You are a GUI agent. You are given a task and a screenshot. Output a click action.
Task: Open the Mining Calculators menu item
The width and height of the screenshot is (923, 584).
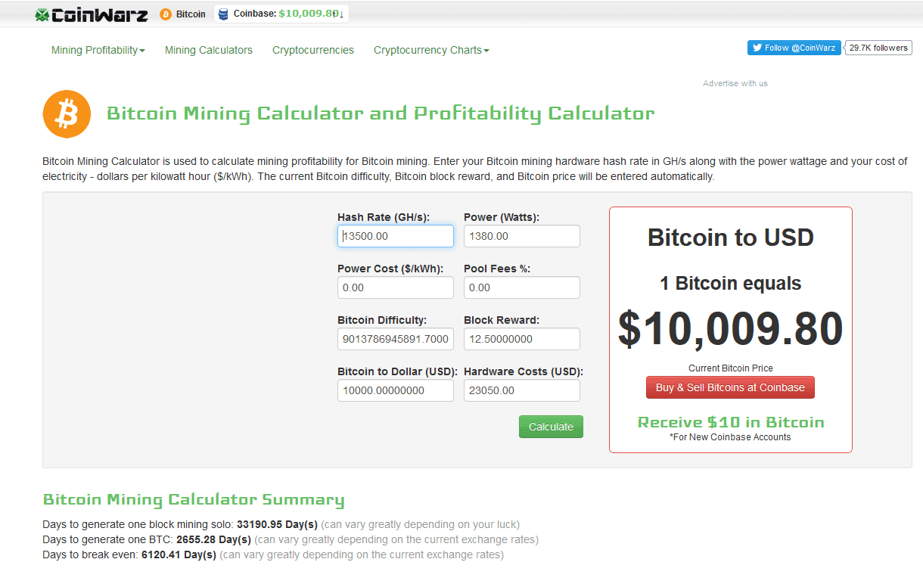[x=209, y=50]
